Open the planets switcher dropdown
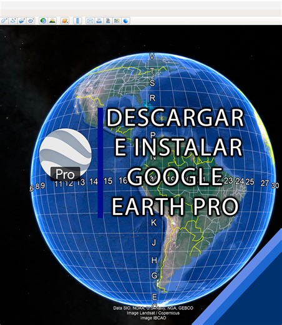282x325 pixels. (65, 21)
